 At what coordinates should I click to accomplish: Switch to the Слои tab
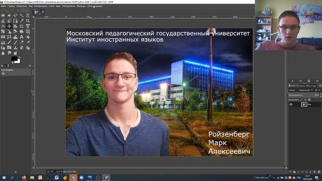(292, 85)
